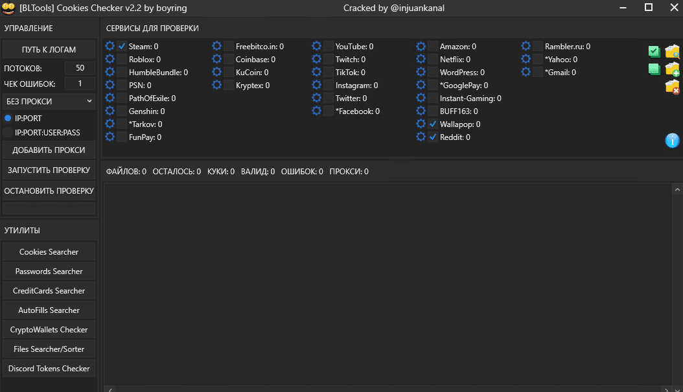
Task: Open the gear icon next to Instagram
Action: tap(317, 85)
